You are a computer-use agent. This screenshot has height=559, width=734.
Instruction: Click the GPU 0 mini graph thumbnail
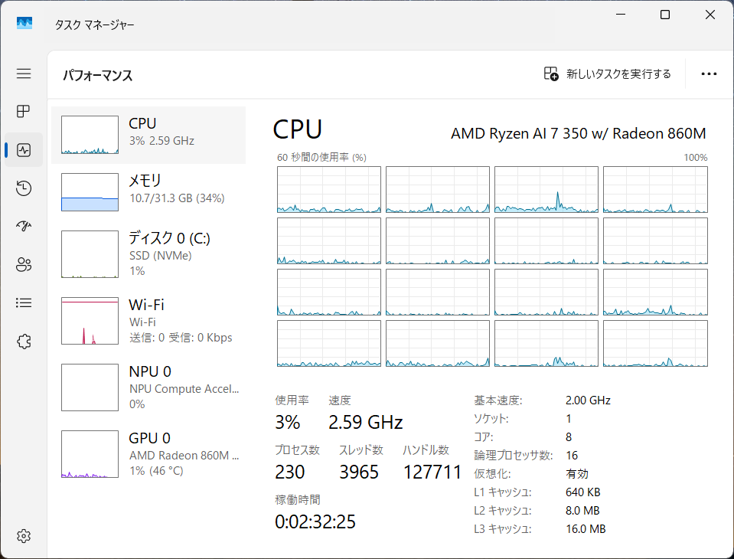[90, 454]
